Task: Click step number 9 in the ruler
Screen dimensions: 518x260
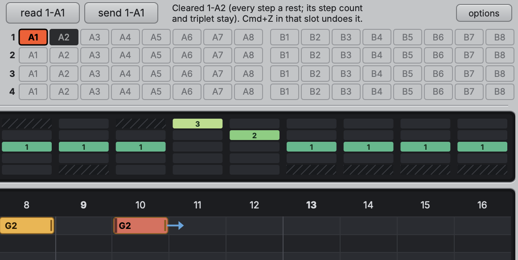Action: pyautogui.click(x=83, y=205)
